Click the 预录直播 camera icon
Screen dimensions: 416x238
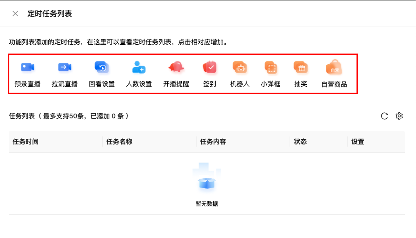(x=27, y=68)
